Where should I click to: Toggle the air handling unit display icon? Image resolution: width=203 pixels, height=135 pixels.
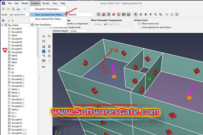124,14
